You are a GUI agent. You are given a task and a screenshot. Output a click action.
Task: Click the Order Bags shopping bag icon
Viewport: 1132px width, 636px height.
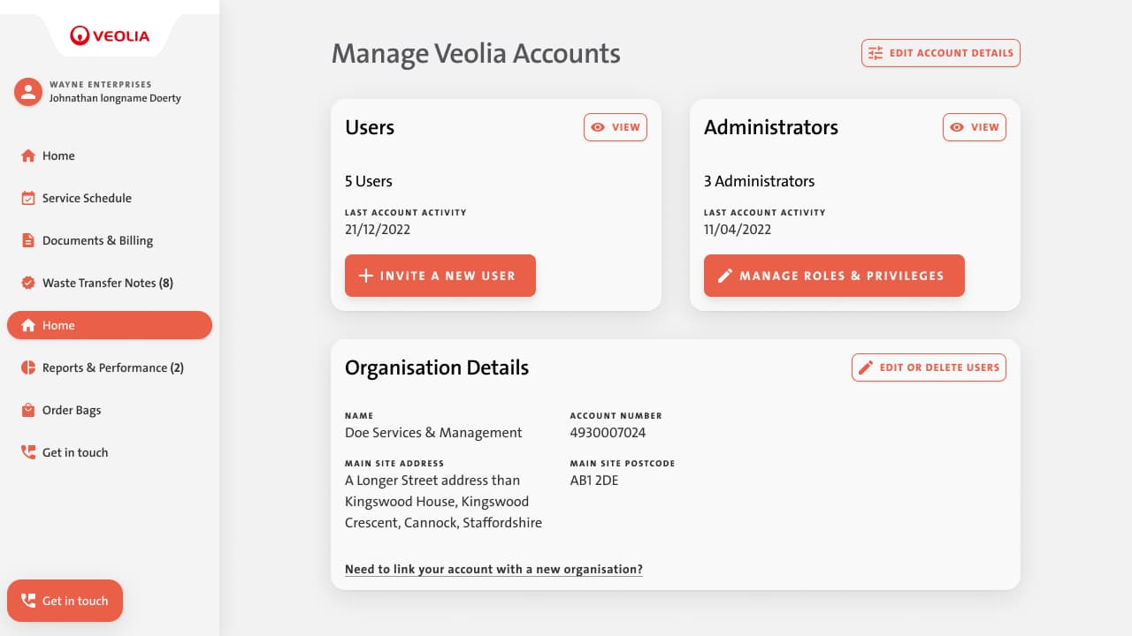click(28, 410)
